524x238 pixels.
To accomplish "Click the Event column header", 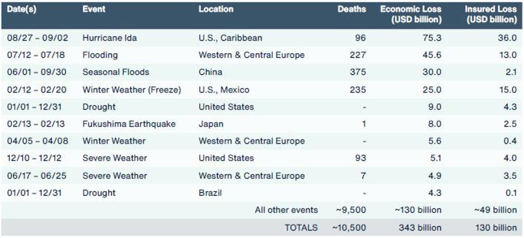I will coord(94,9).
